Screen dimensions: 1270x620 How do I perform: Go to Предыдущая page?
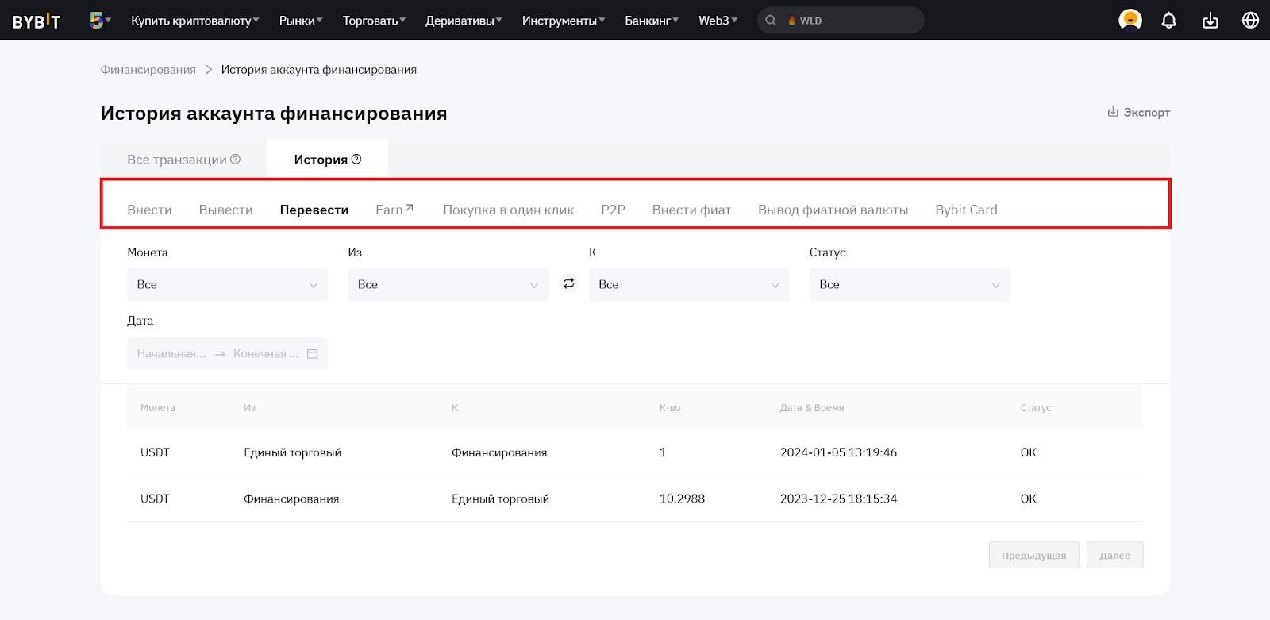pyautogui.click(x=1034, y=556)
